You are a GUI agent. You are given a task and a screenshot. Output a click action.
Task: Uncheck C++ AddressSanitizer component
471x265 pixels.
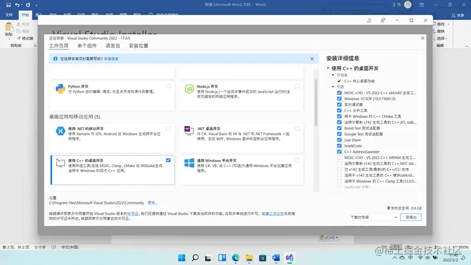click(x=339, y=152)
